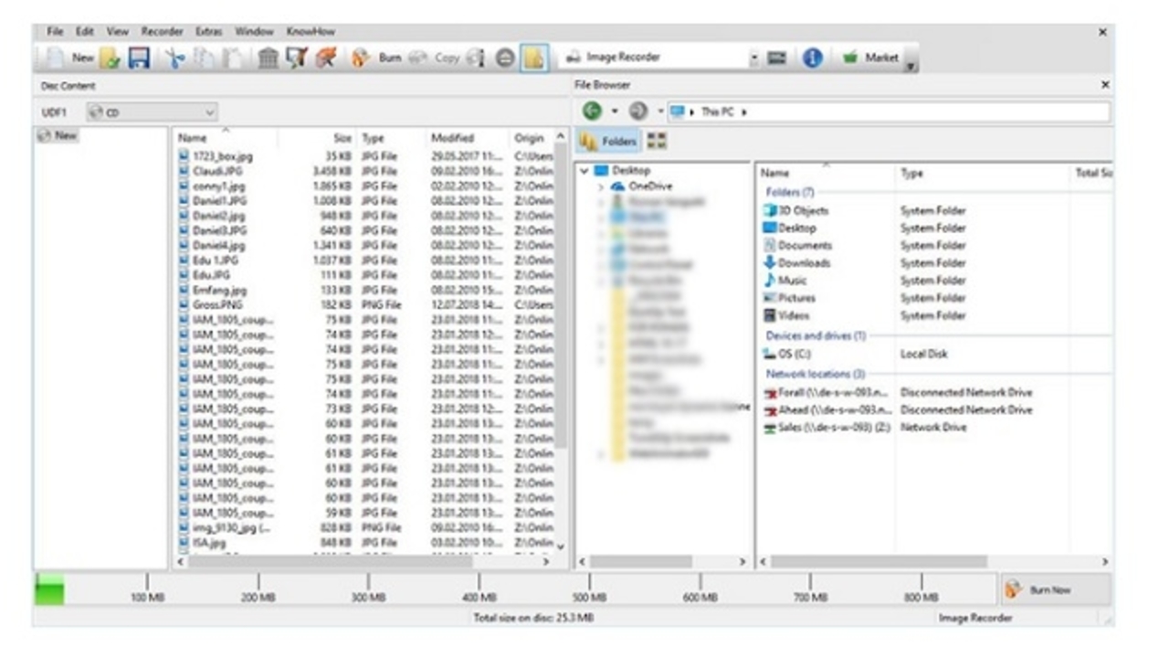
Task: Click the blue disc info icon
Action: 813,57
